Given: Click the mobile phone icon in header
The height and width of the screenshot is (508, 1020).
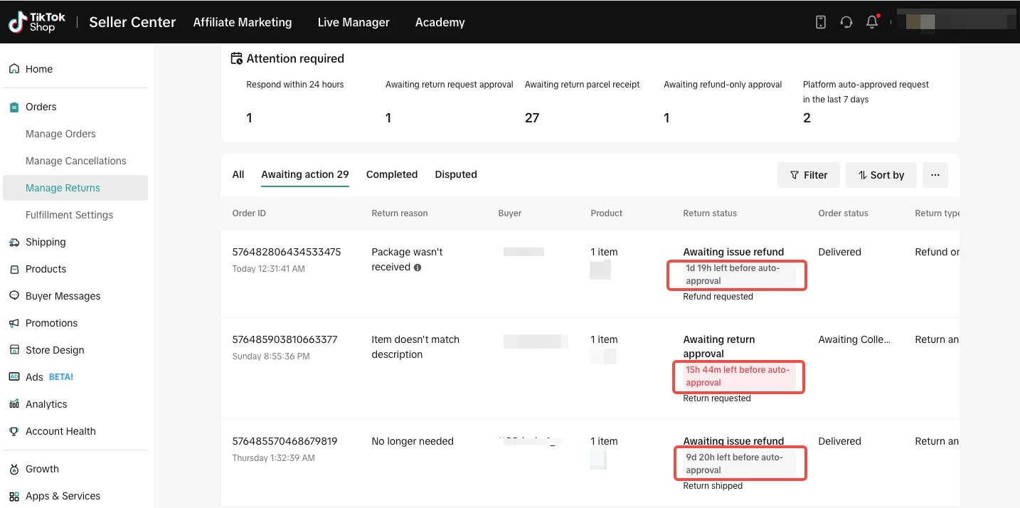Looking at the screenshot, I should (x=820, y=22).
